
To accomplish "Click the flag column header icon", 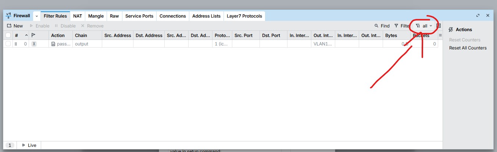I will (x=33, y=36).
